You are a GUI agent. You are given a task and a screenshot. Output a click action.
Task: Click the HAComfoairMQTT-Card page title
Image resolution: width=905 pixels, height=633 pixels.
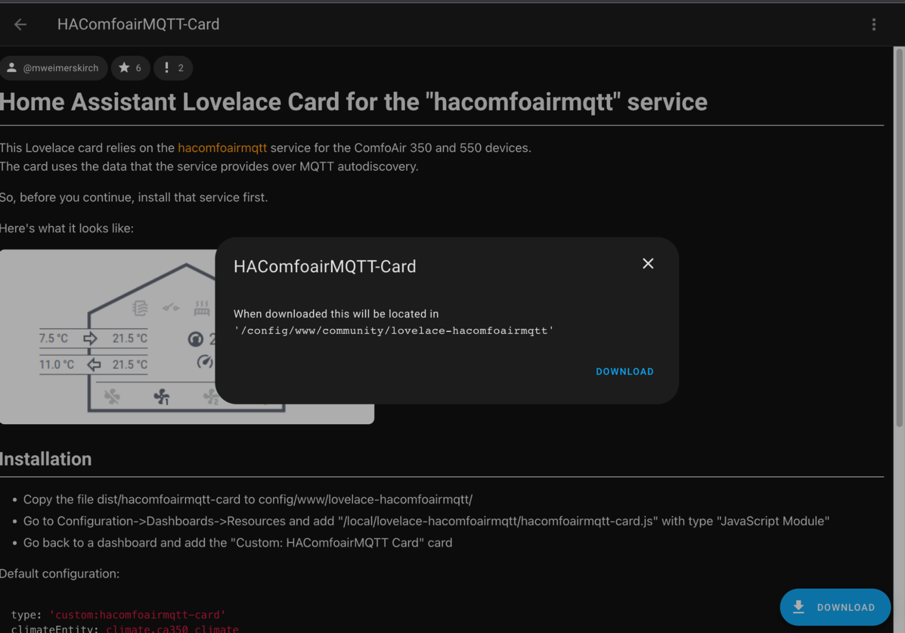[138, 24]
